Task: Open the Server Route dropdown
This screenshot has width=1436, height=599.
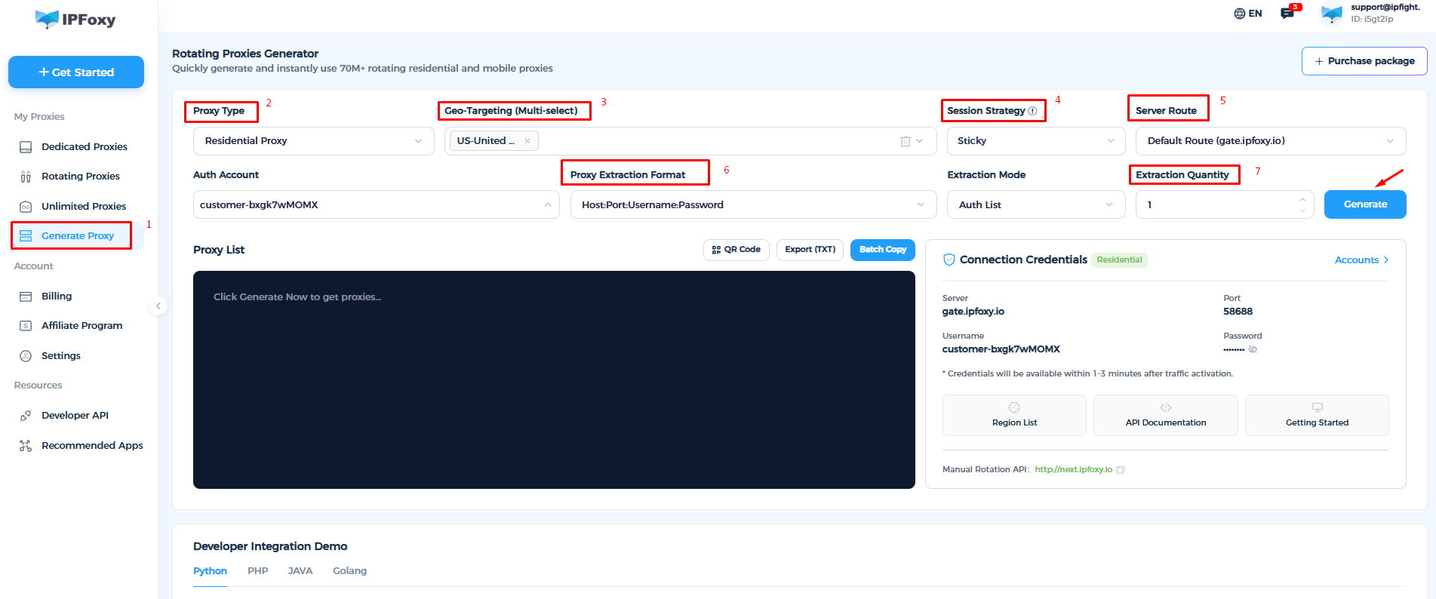Action: [x=1271, y=141]
